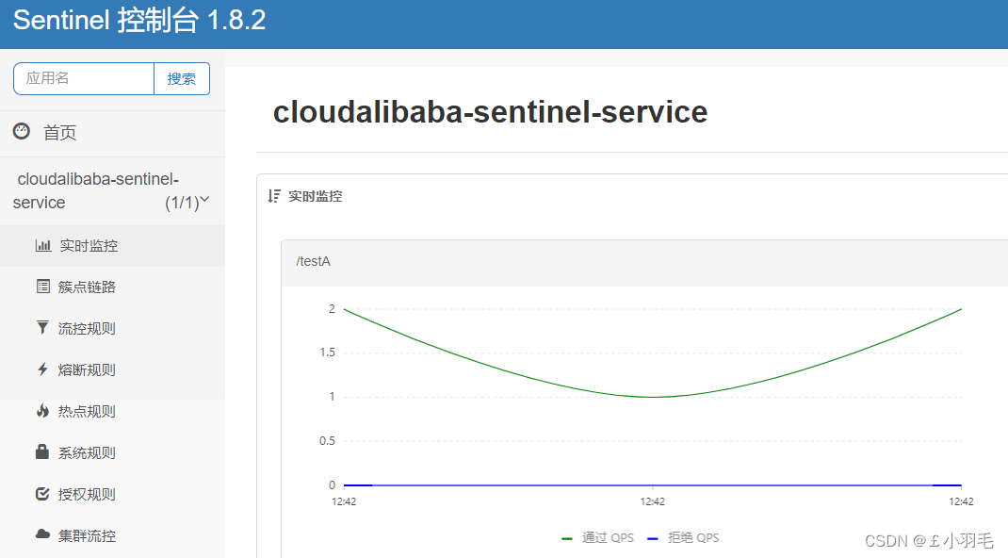Click the green 通过 QPS legend swatch
Screen dimensions: 1008x558
pyautogui.click(x=567, y=539)
